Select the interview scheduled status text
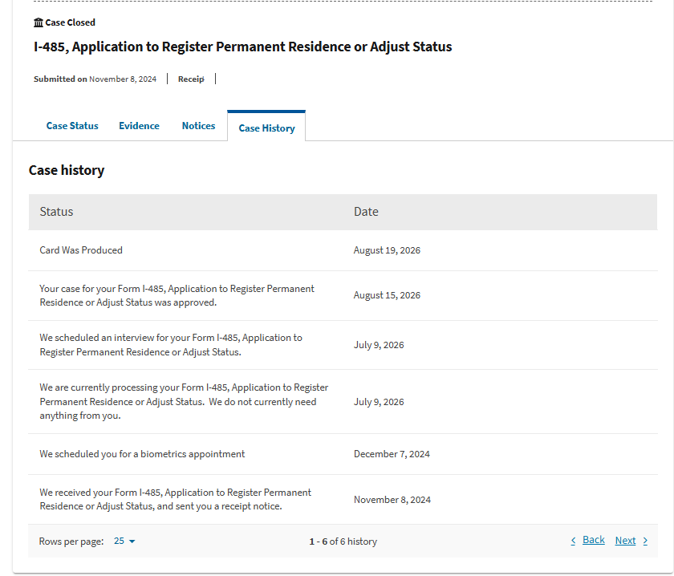 171,345
